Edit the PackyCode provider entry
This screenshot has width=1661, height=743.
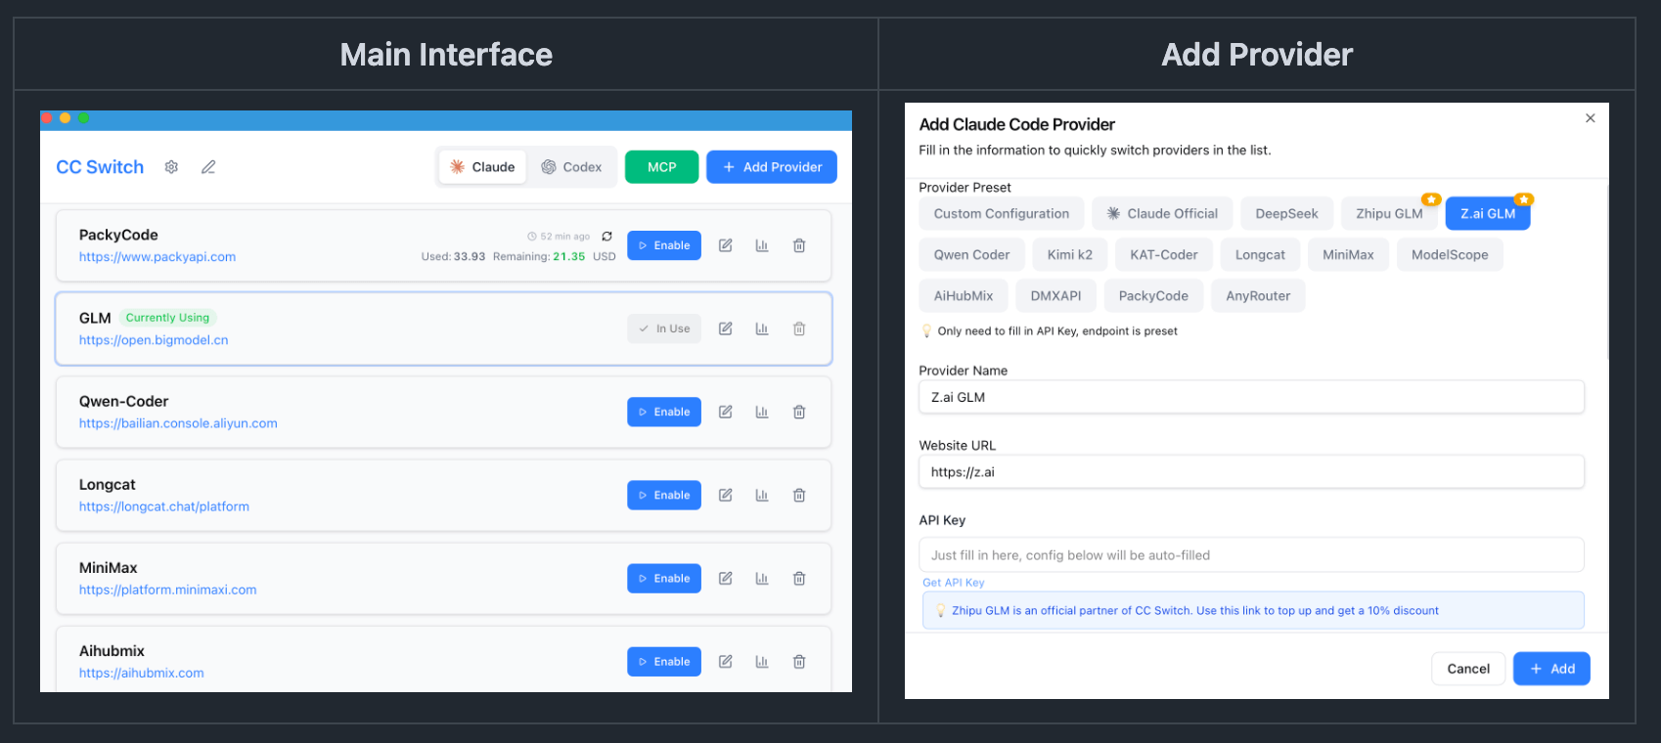point(726,245)
